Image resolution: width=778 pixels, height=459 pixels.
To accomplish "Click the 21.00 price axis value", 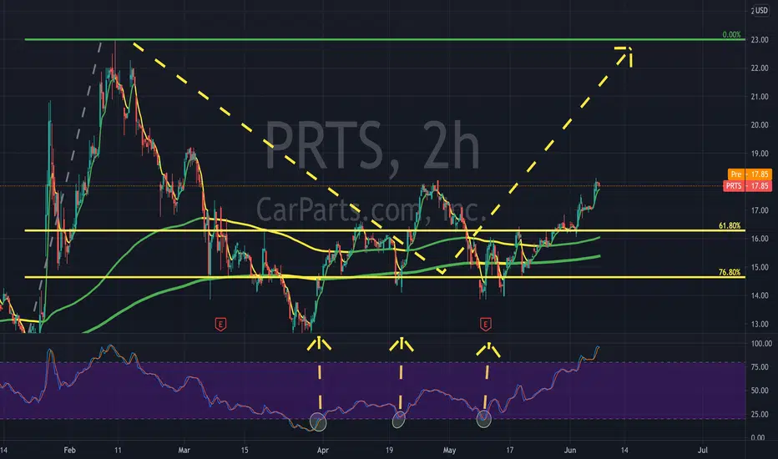I will tap(760, 97).
